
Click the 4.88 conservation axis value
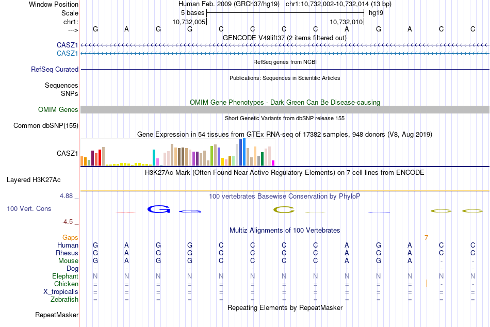66,196
